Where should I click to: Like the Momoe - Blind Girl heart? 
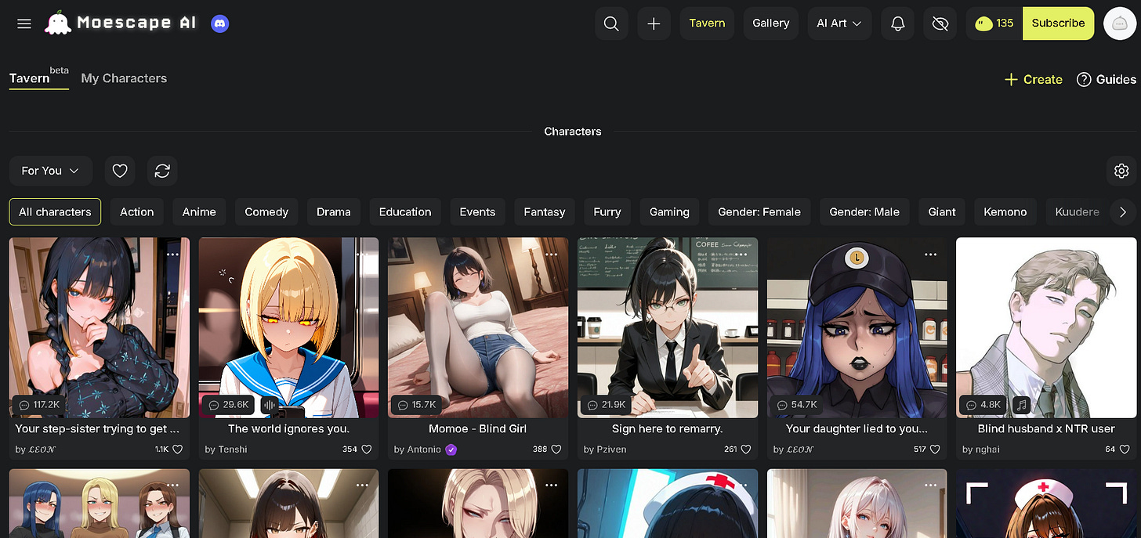pos(556,450)
